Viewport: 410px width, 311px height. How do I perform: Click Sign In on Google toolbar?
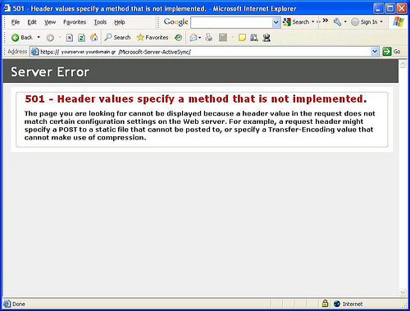coord(364,22)
